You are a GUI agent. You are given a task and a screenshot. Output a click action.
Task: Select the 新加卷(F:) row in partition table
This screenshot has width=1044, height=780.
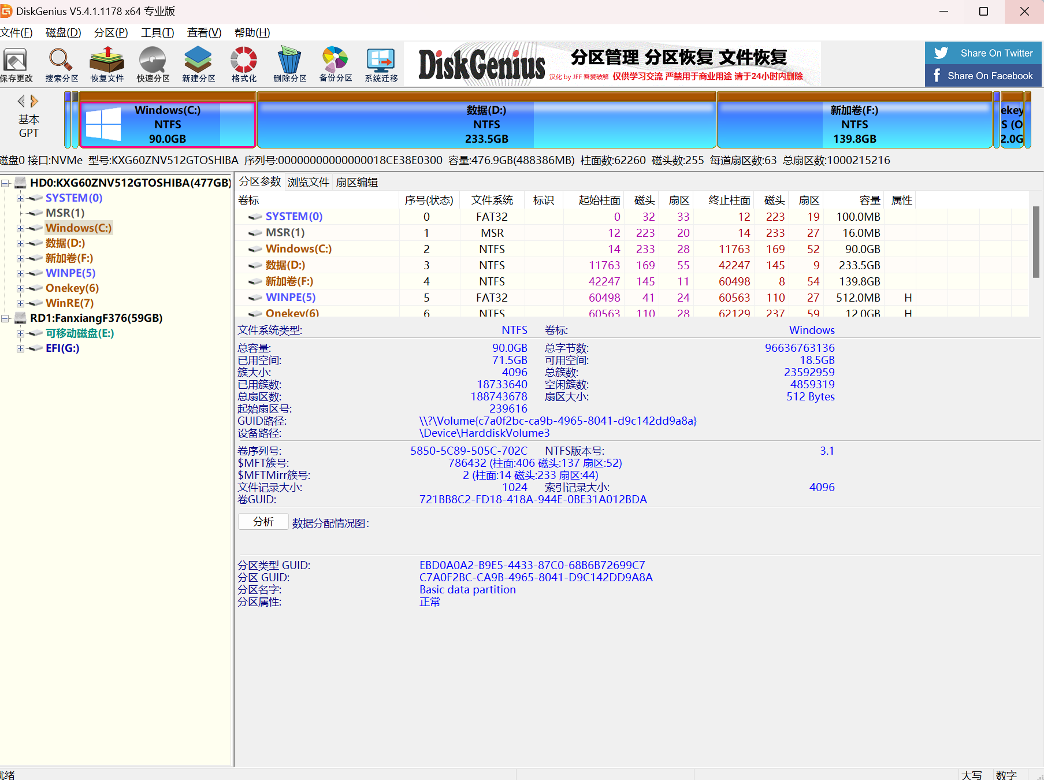pos(632,281)
